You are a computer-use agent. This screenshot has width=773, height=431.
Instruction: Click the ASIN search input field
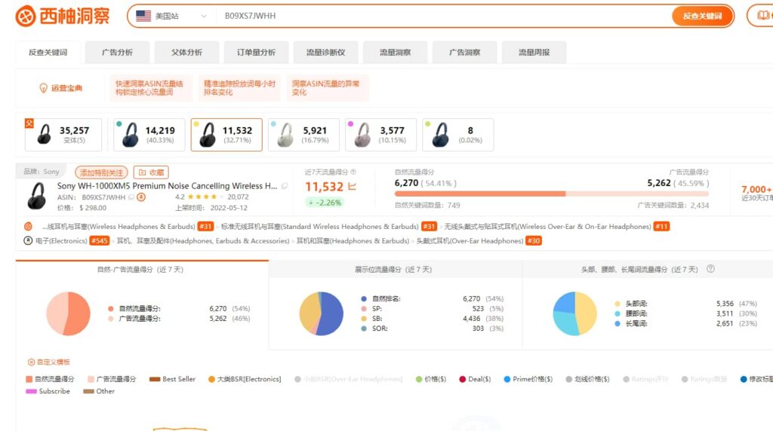coord(444,17)
